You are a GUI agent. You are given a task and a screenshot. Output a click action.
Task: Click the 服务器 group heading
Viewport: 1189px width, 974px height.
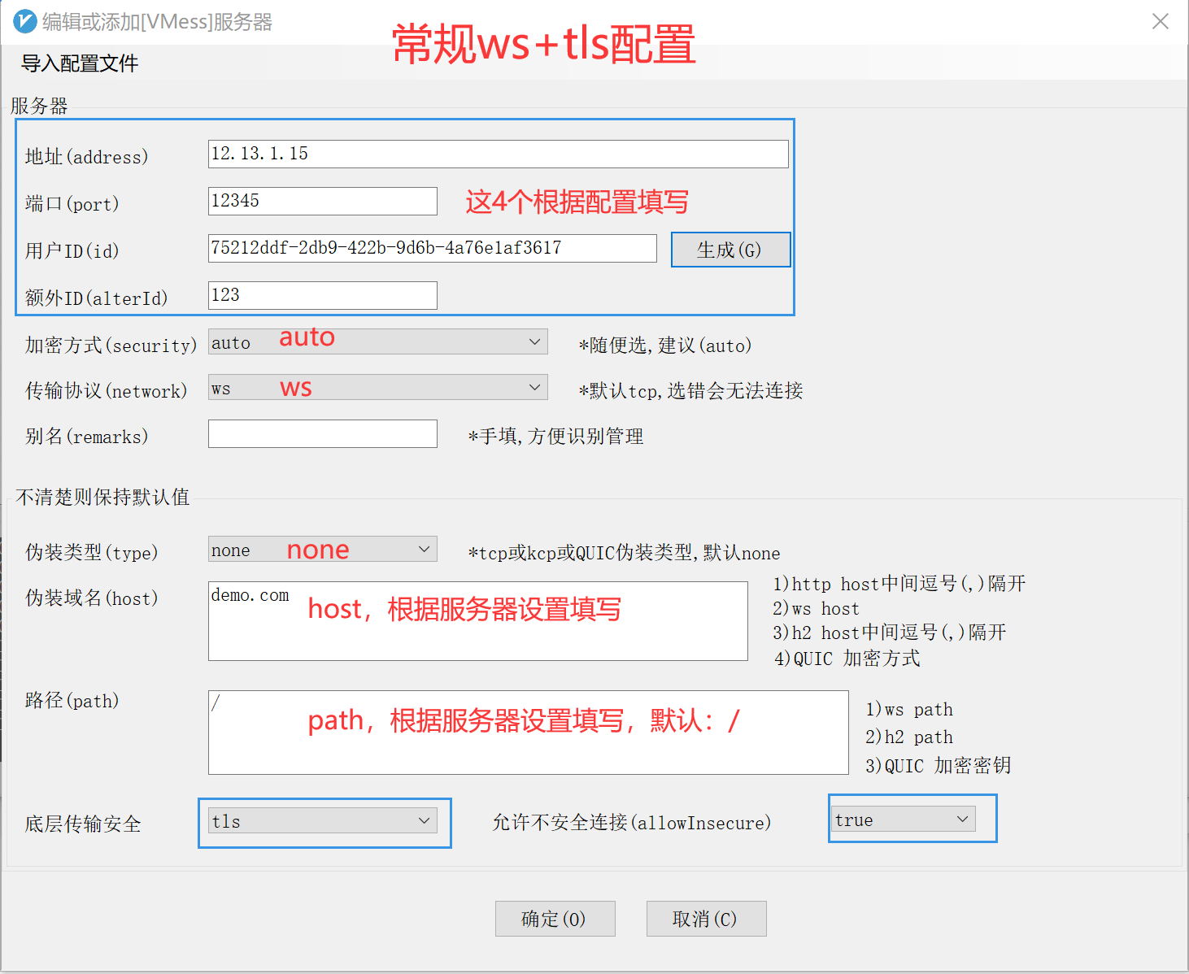click(x=39, y=106)
